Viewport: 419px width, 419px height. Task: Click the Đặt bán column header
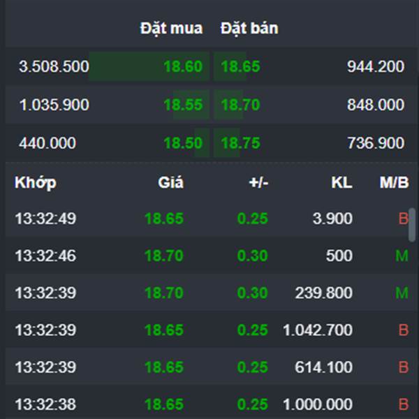249,29
